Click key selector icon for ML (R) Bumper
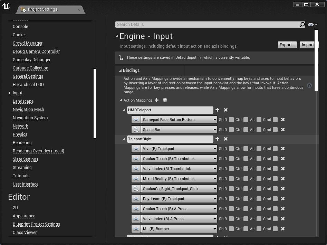This screenshot has height=245, width=327. tap(136, 229)
